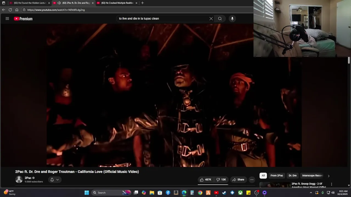Open '2 Of Amerikaz Most Wanted' video
This screenshot has width=351, height=197.
point(308,185)
